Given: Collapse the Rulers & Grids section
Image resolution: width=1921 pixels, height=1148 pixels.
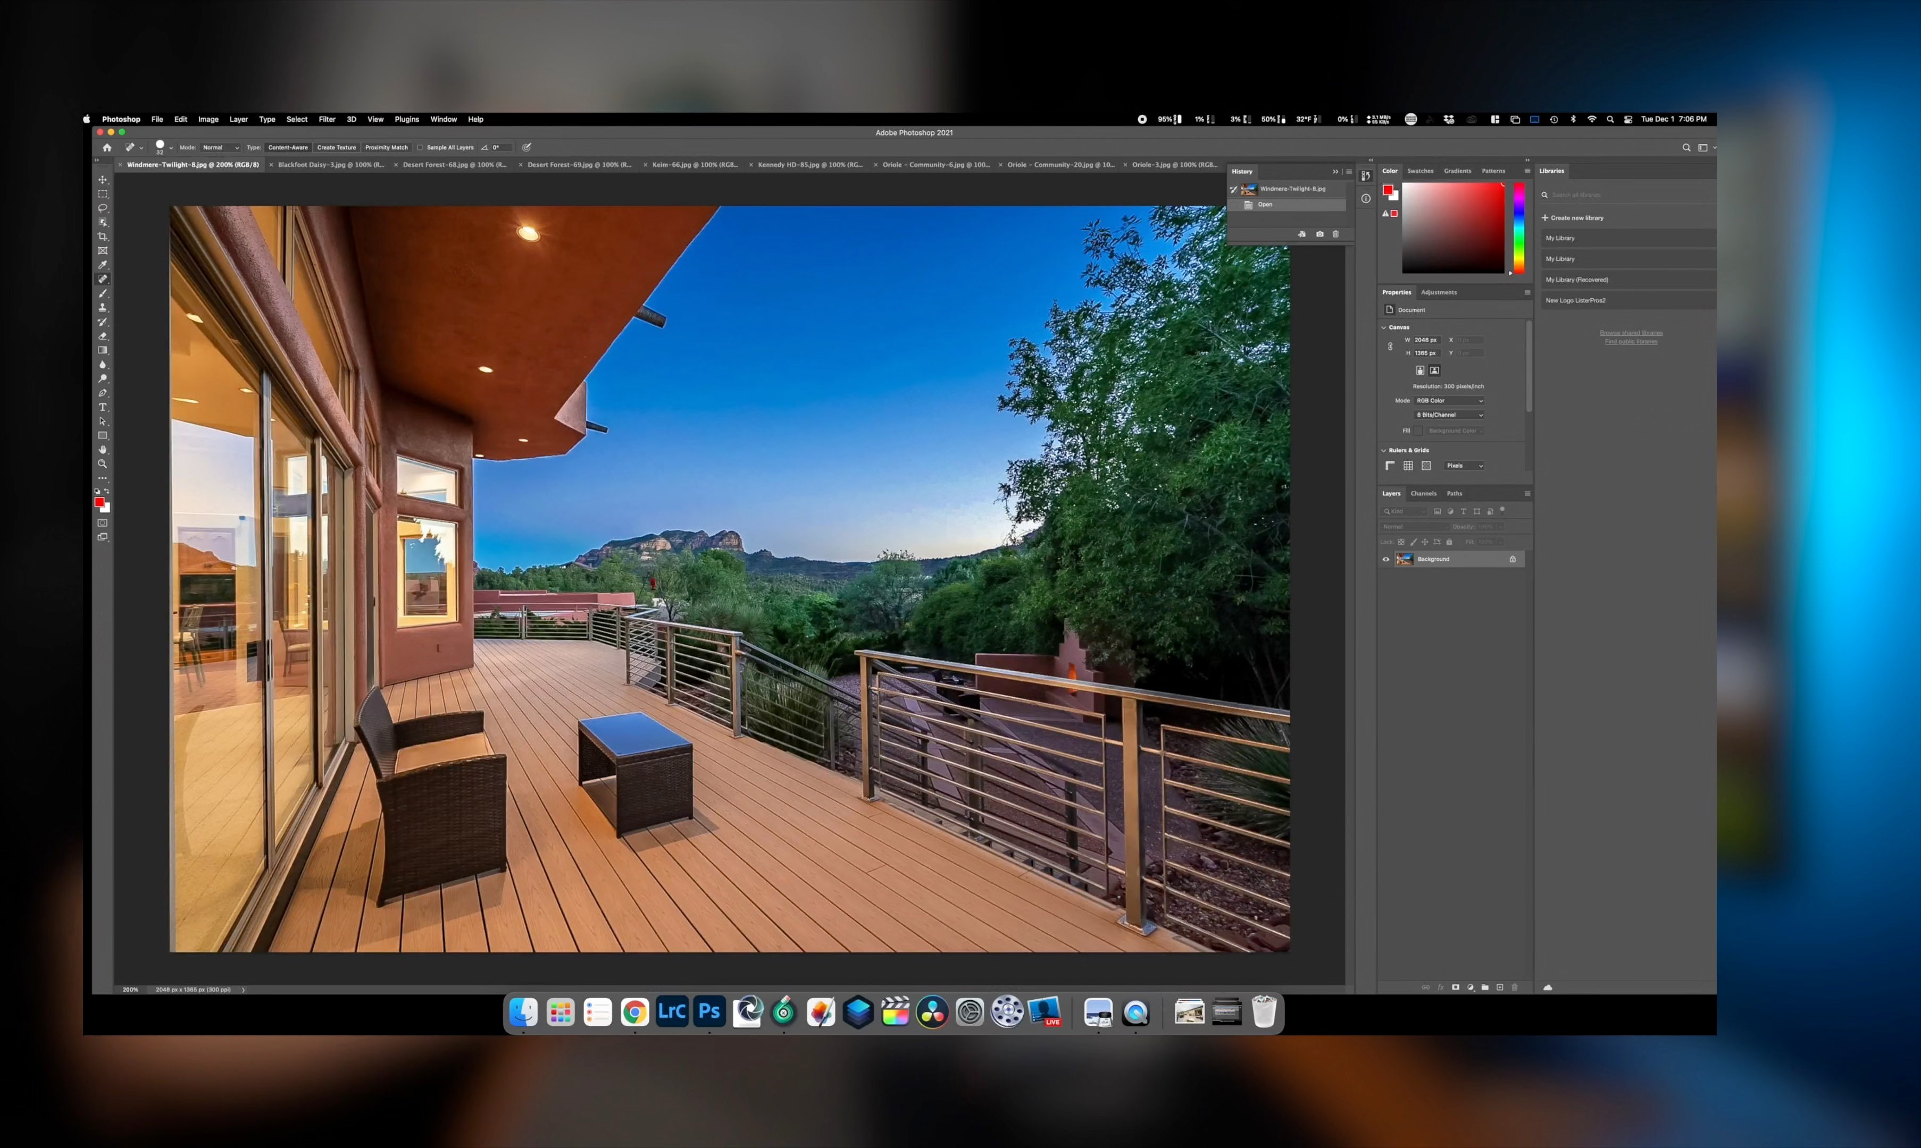Looking at the screenshot, I should tap(1384, 450).
